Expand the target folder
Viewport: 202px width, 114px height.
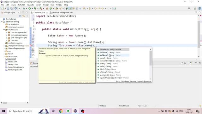(x=4, y=54)
